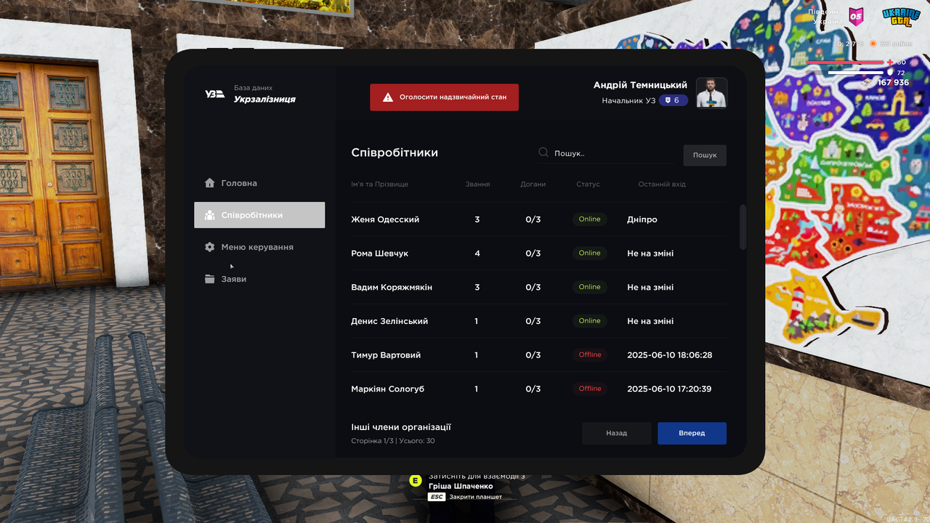Select employee Денис Зелінський
The width and height of the screenshot is (930, 523).
pyautogui.click(x=538, y=321)
